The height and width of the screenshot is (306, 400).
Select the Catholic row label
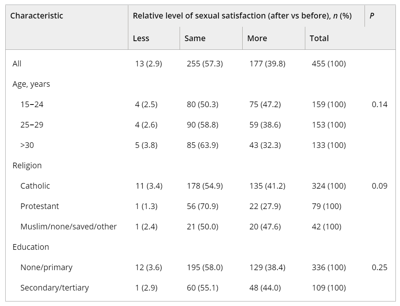tap(35, 186)
